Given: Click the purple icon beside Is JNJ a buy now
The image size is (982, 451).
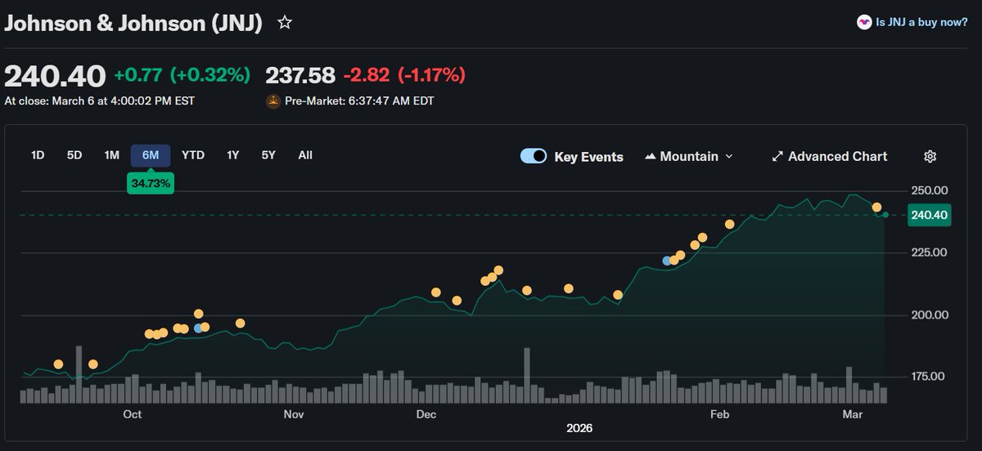Looking at the screenshot, I should [864, 22].
